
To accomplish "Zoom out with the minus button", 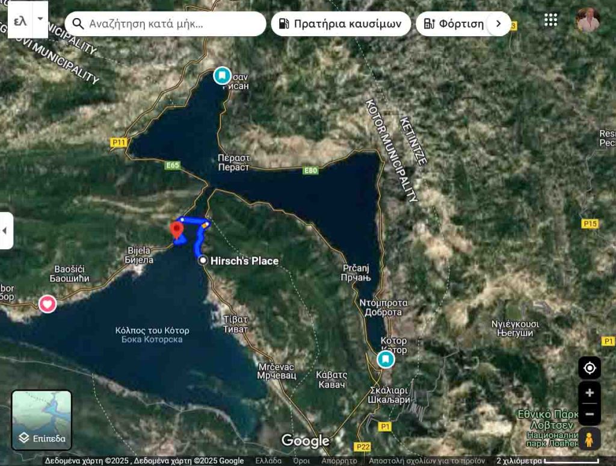I will click(x=589, y=414).
